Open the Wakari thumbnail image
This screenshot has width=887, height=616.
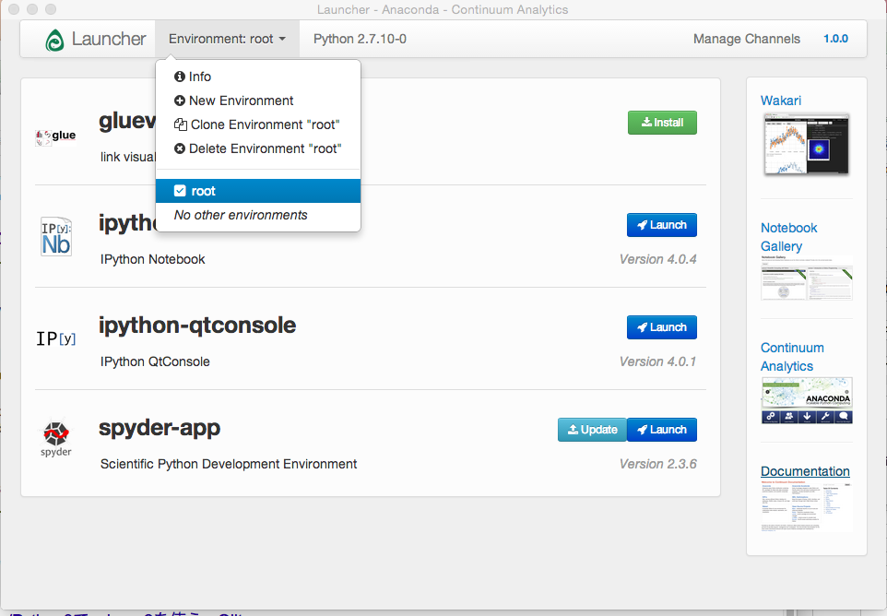[807, 144]
